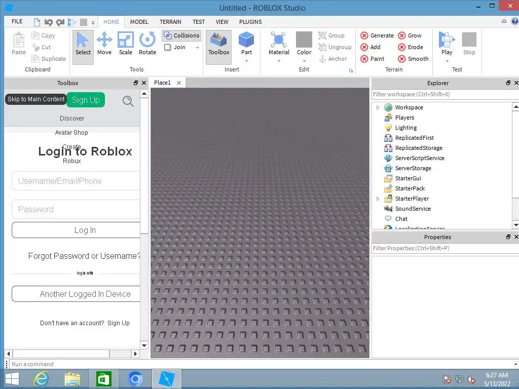Click the Toolbox horizontal scrollbar
Viewport: 519px width, 389px height.
click(61, 354)
